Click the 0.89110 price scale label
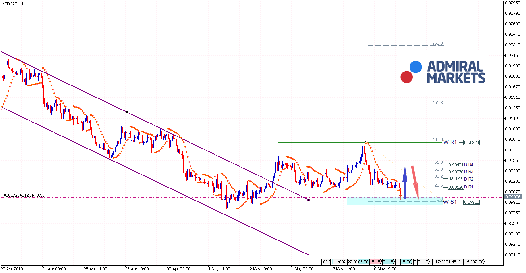Image resolution: width=526 pixels, height=273 pixels. tap(513, 255)
